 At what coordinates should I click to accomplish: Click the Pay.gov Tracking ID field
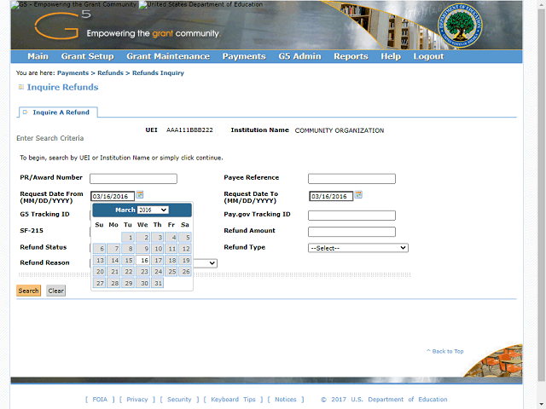tap(351, 216)
